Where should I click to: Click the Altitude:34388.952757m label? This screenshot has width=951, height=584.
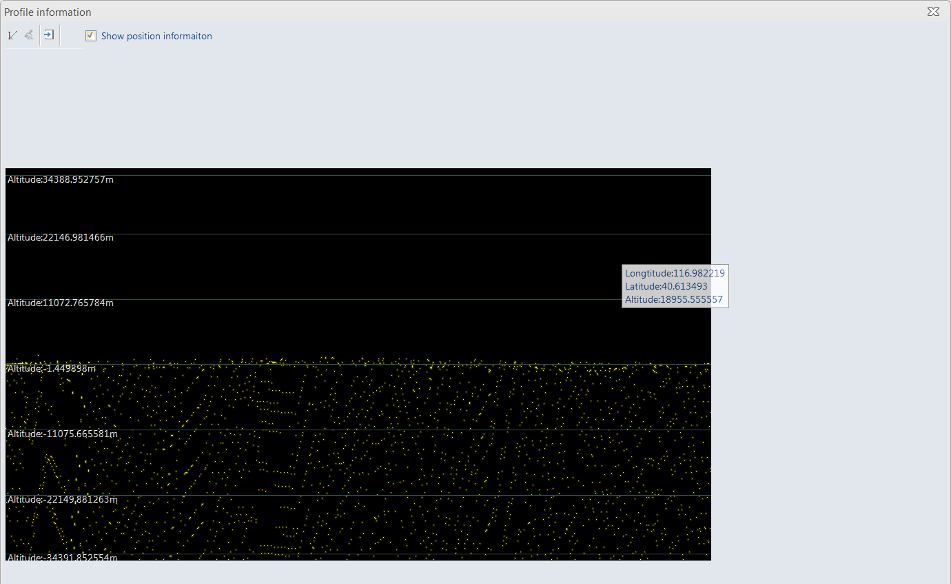pyautogui.click(x=61, y=180)
